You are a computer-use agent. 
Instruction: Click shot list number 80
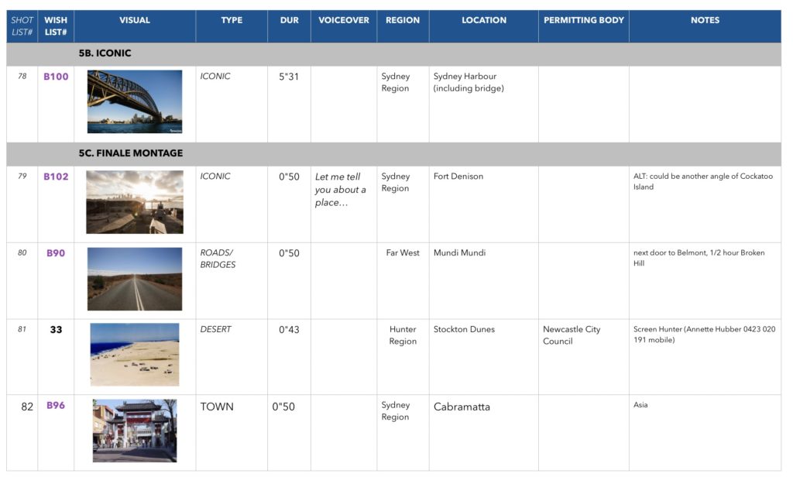pos(22,252)
